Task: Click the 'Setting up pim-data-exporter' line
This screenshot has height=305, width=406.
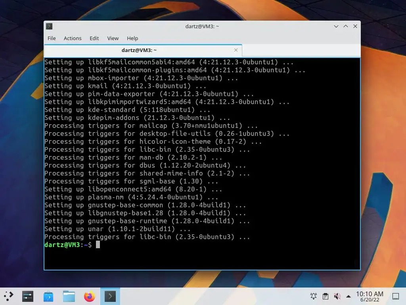Action: (x=149, y=94)
